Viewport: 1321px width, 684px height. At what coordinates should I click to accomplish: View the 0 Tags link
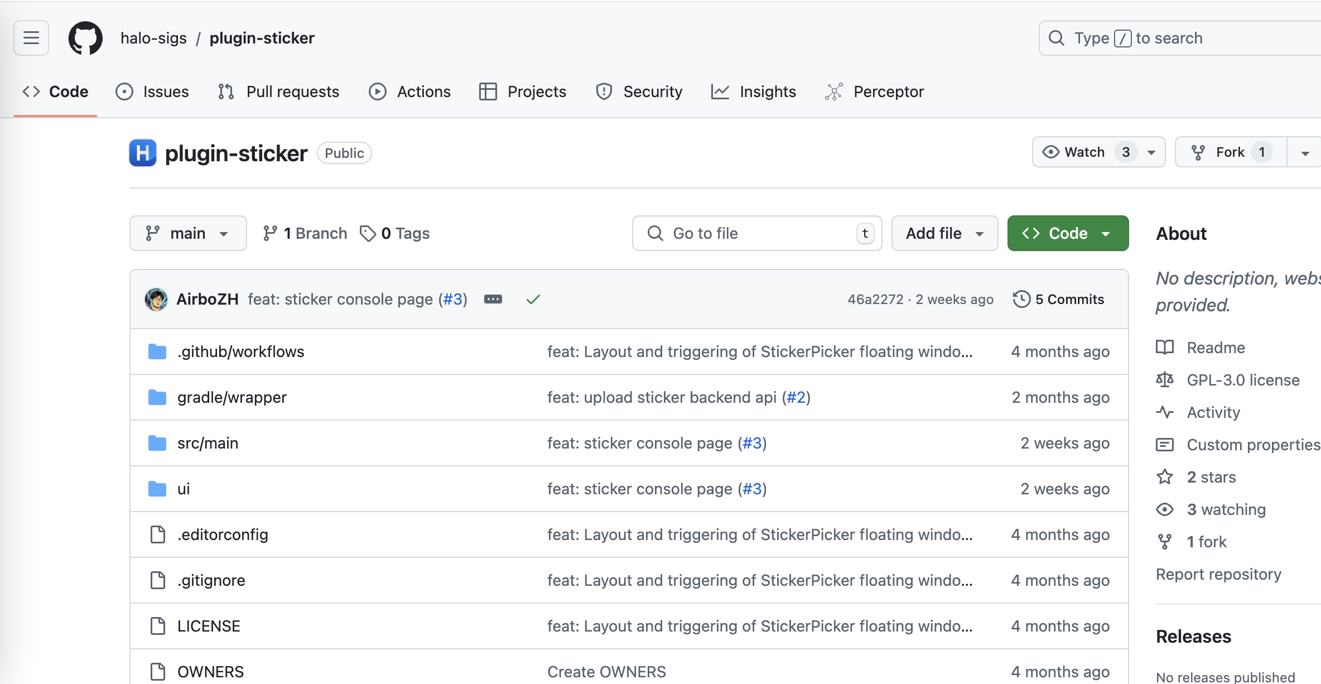tap(395, 233)
